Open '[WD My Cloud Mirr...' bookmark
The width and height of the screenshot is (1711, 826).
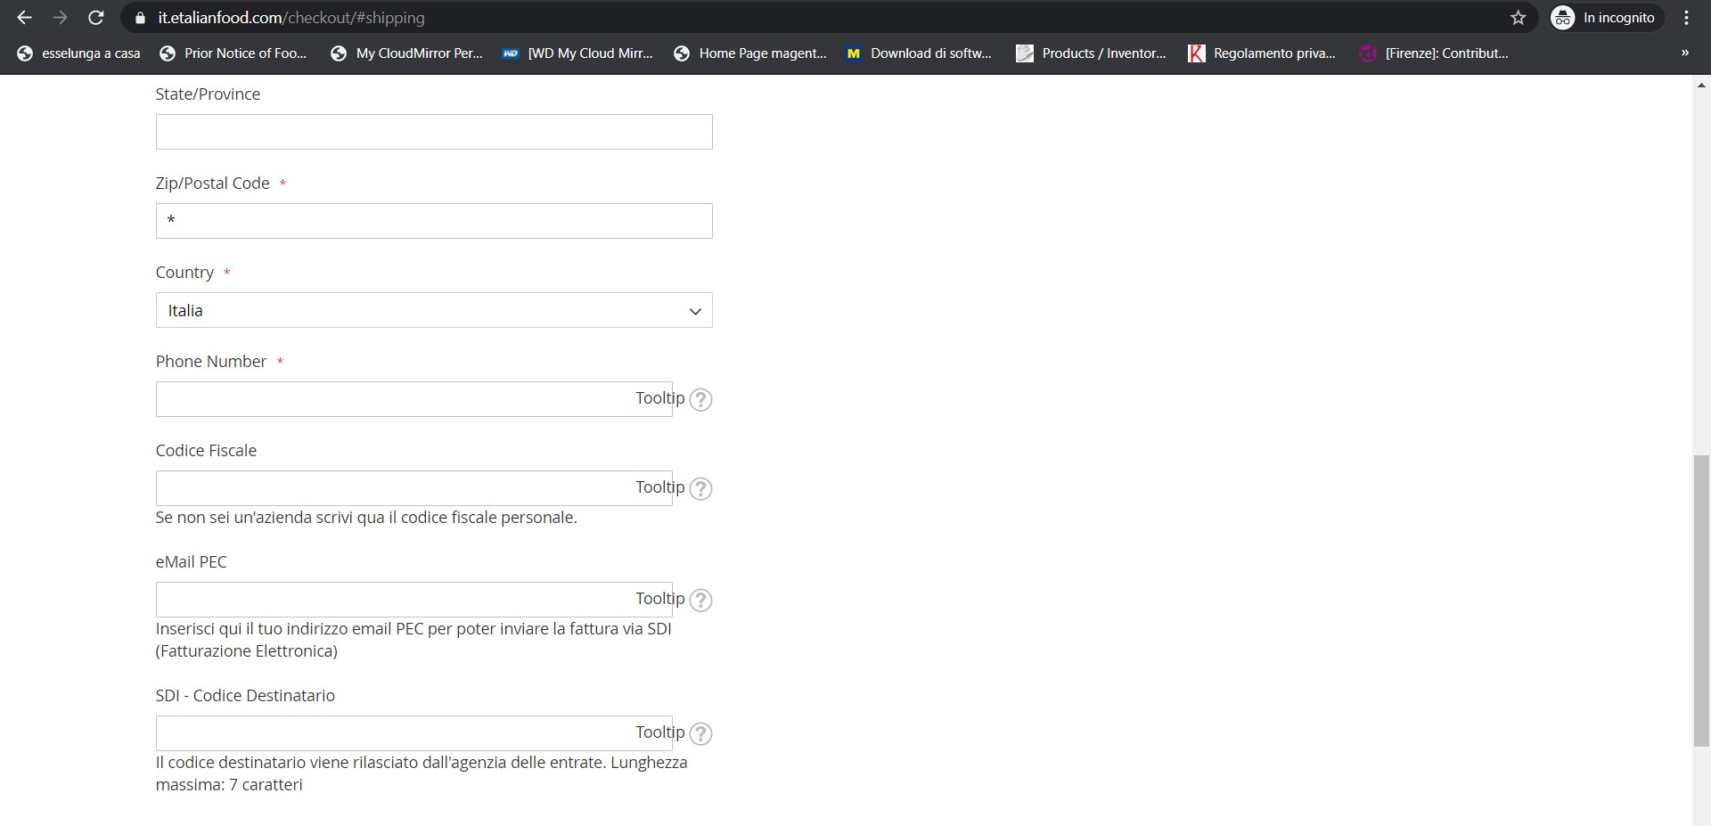pyautogui.click(x=577, y=53)
